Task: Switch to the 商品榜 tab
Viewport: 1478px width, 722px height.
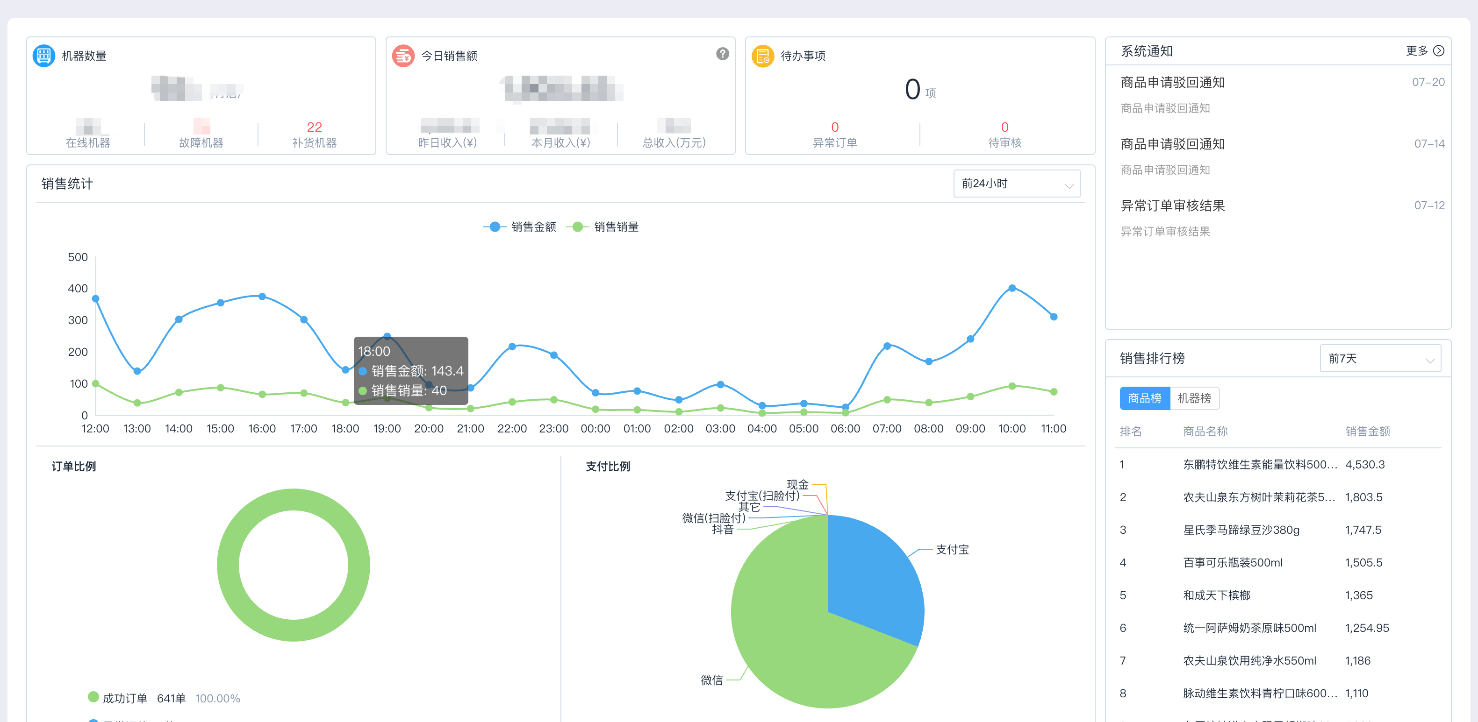Action: 1144,398
